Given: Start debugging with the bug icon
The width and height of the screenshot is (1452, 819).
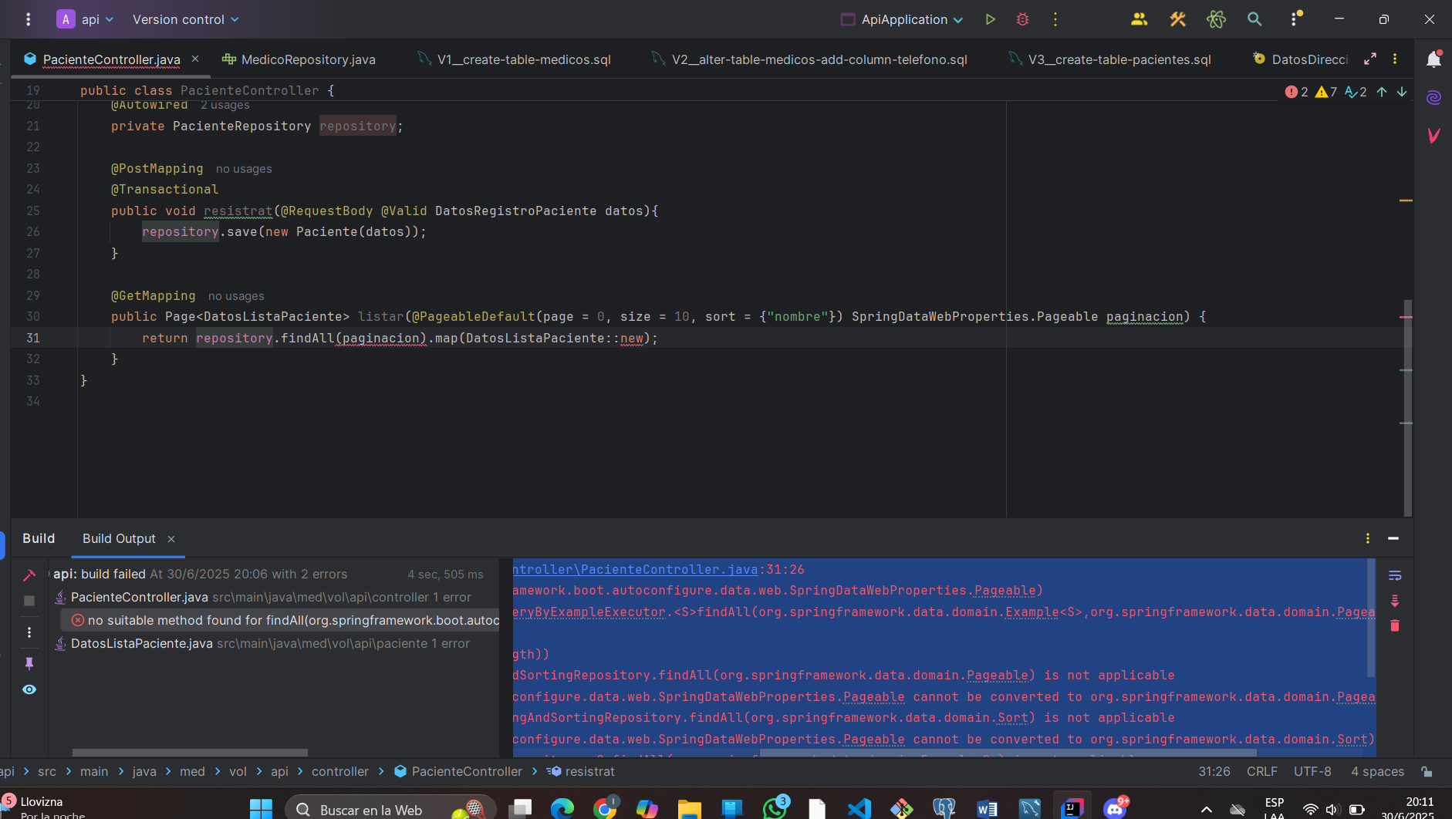Looking at the screenshot, I should tap(1022, 19).
